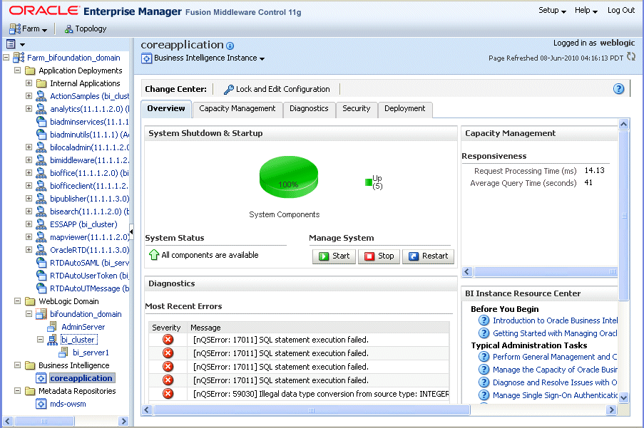The width and height of the screenshot is (644, 428).
Task: Open the Farm dropdown menu
Action: coord(29,28)
